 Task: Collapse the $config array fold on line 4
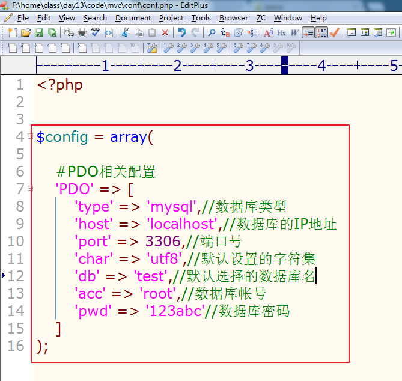30,136
